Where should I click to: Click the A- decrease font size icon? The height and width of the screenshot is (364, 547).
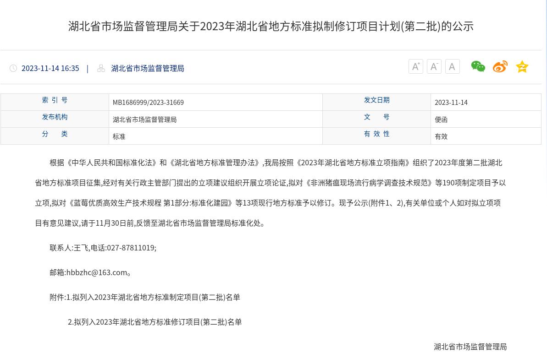(x=434, y=67)
